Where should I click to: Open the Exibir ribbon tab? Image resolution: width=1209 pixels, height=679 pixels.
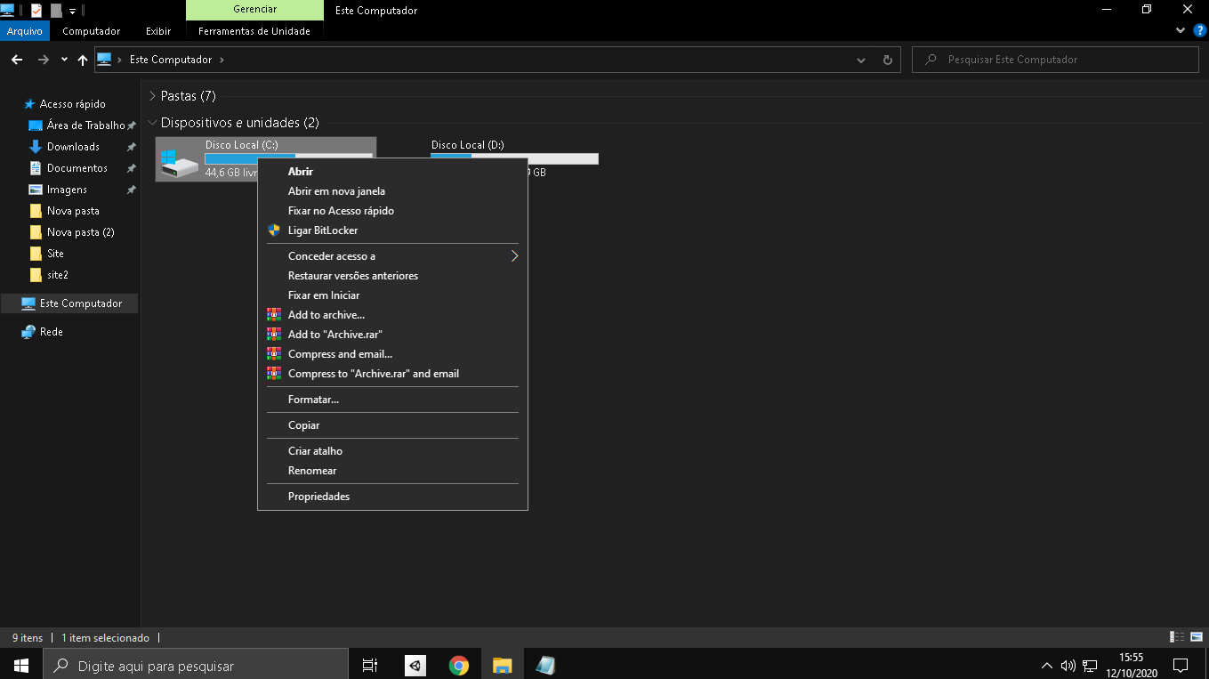tap(158, 31)
